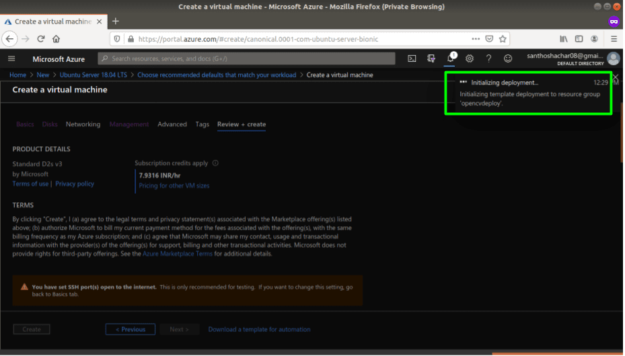Open Azure portal settings gear
The image size is (625, 356).
pos(470,59)
